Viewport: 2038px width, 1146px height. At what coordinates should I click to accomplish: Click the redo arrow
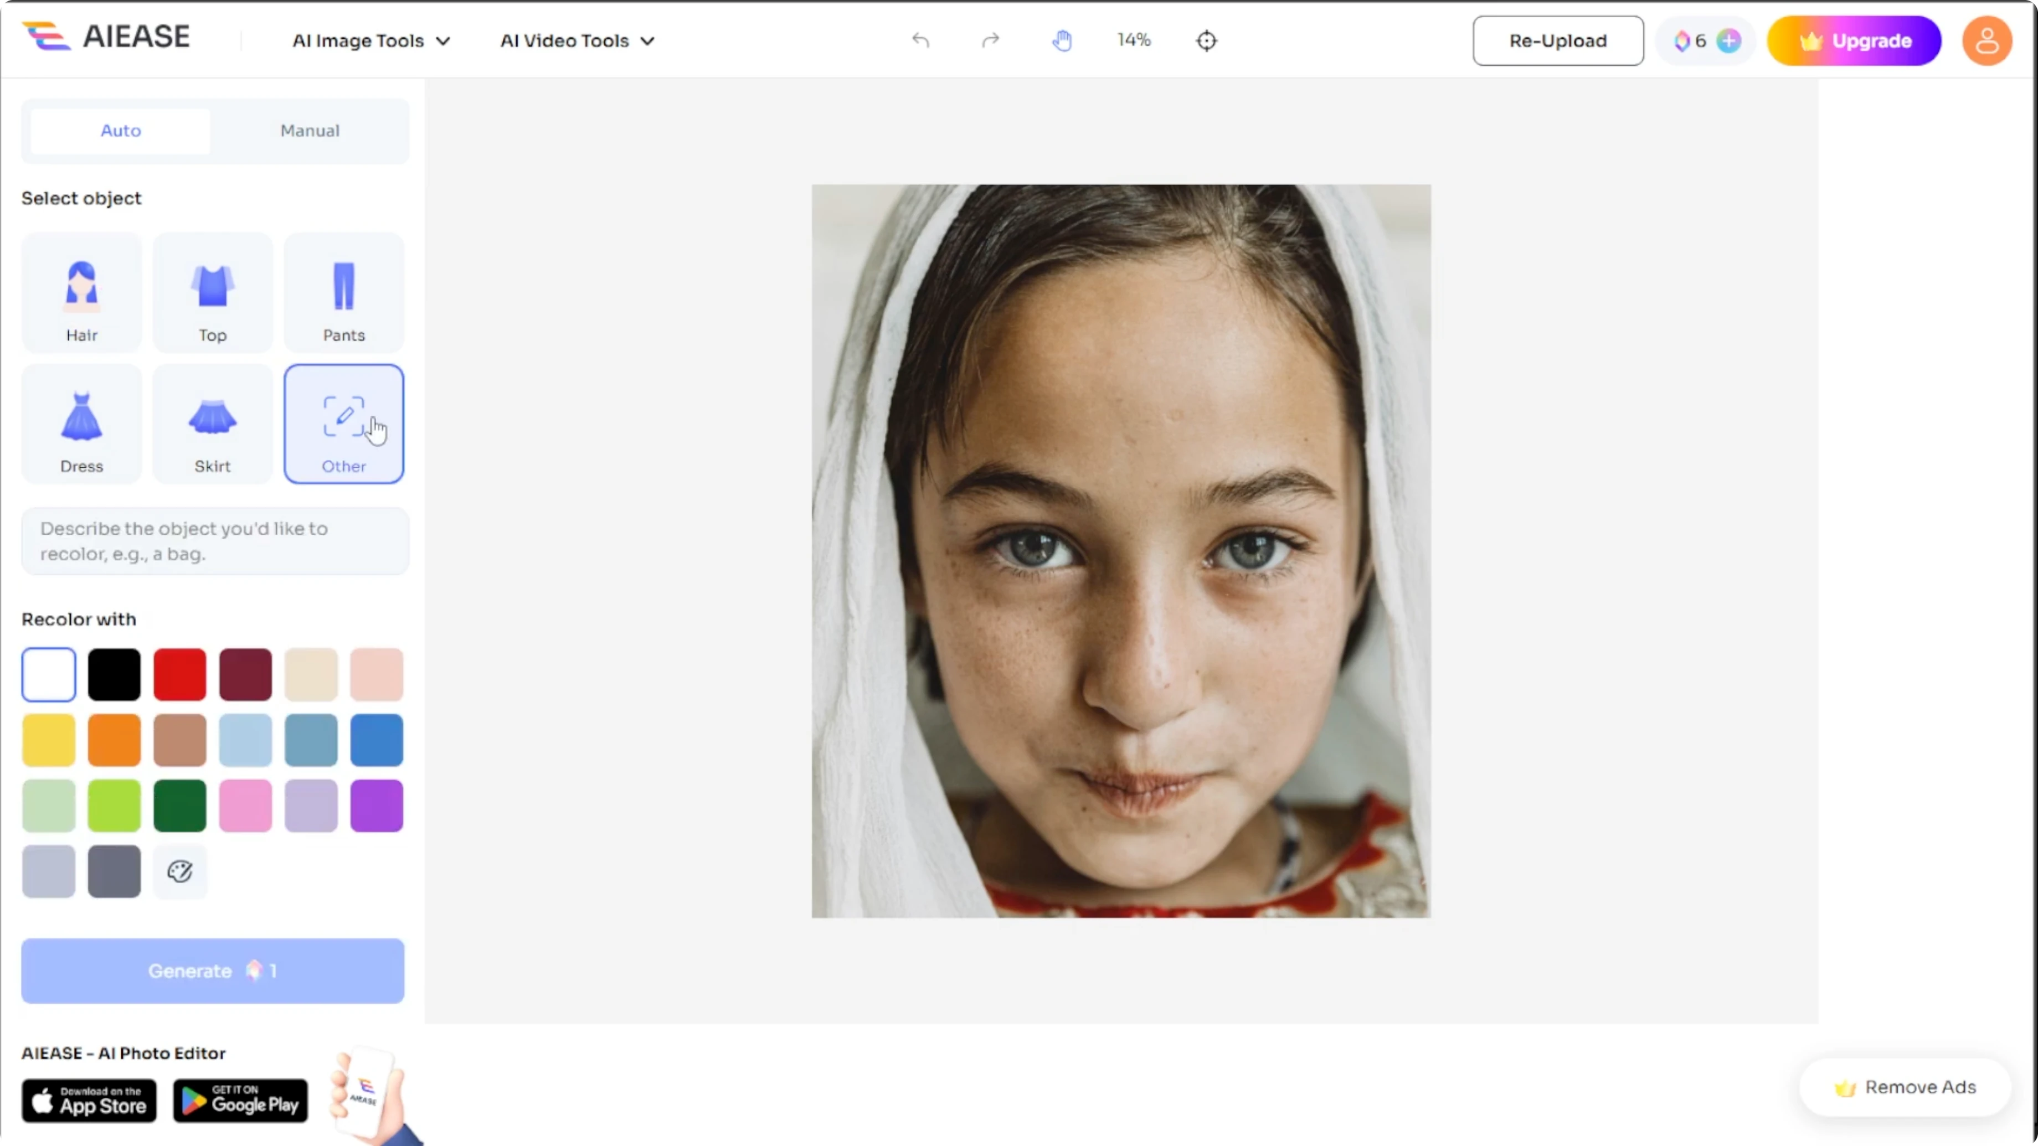click(x=991, y=40)
